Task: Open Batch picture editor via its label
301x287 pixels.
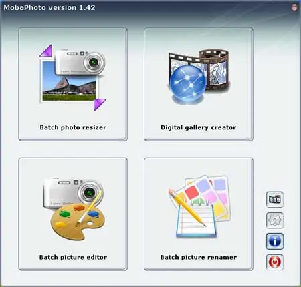Action: coord(73,258)
